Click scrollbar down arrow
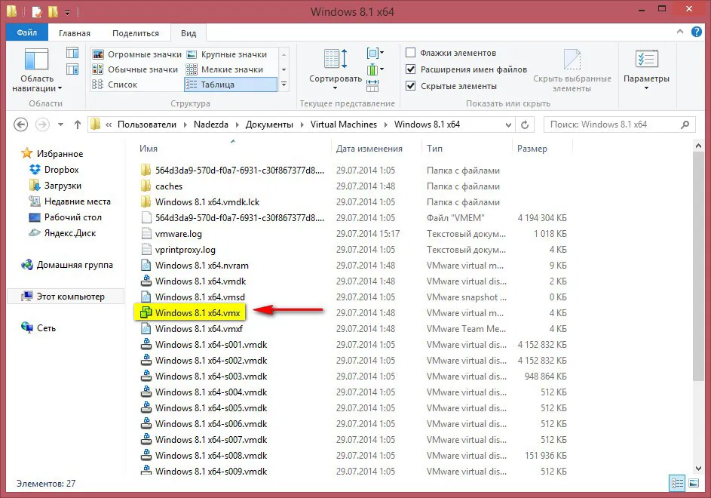 coord(698,468)
